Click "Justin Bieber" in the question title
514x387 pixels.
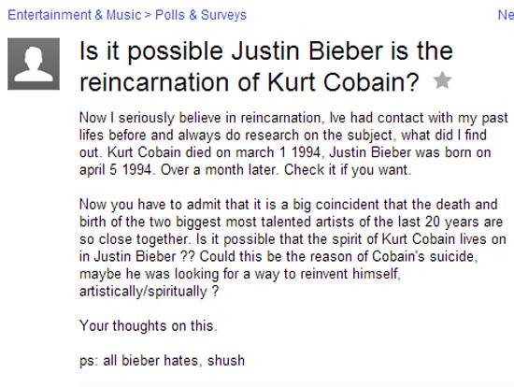pyautogui.click(x=307, y=51)
